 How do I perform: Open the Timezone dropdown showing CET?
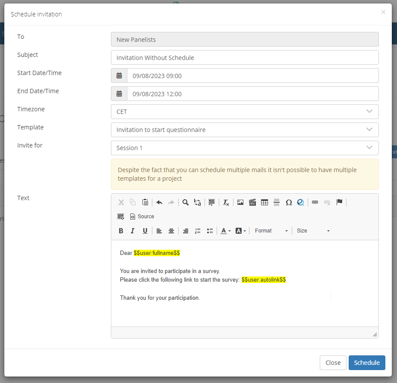click(x=245, y=112)
